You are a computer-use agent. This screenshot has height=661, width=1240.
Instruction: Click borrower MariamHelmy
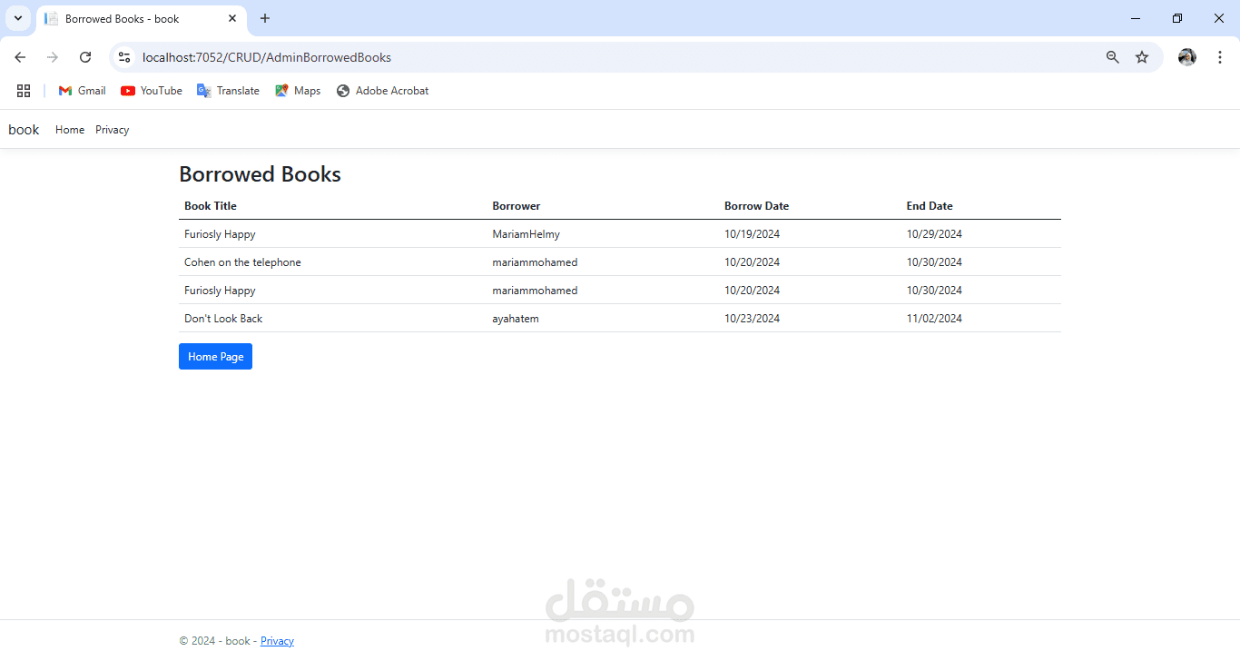tap(527, 234)
